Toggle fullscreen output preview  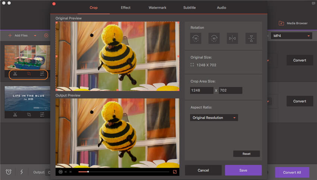pos(175,172)
